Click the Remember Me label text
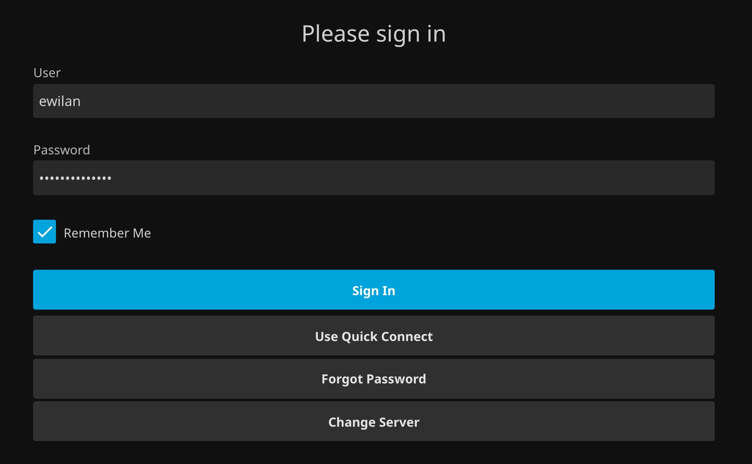752x464 pixels. 107,233
